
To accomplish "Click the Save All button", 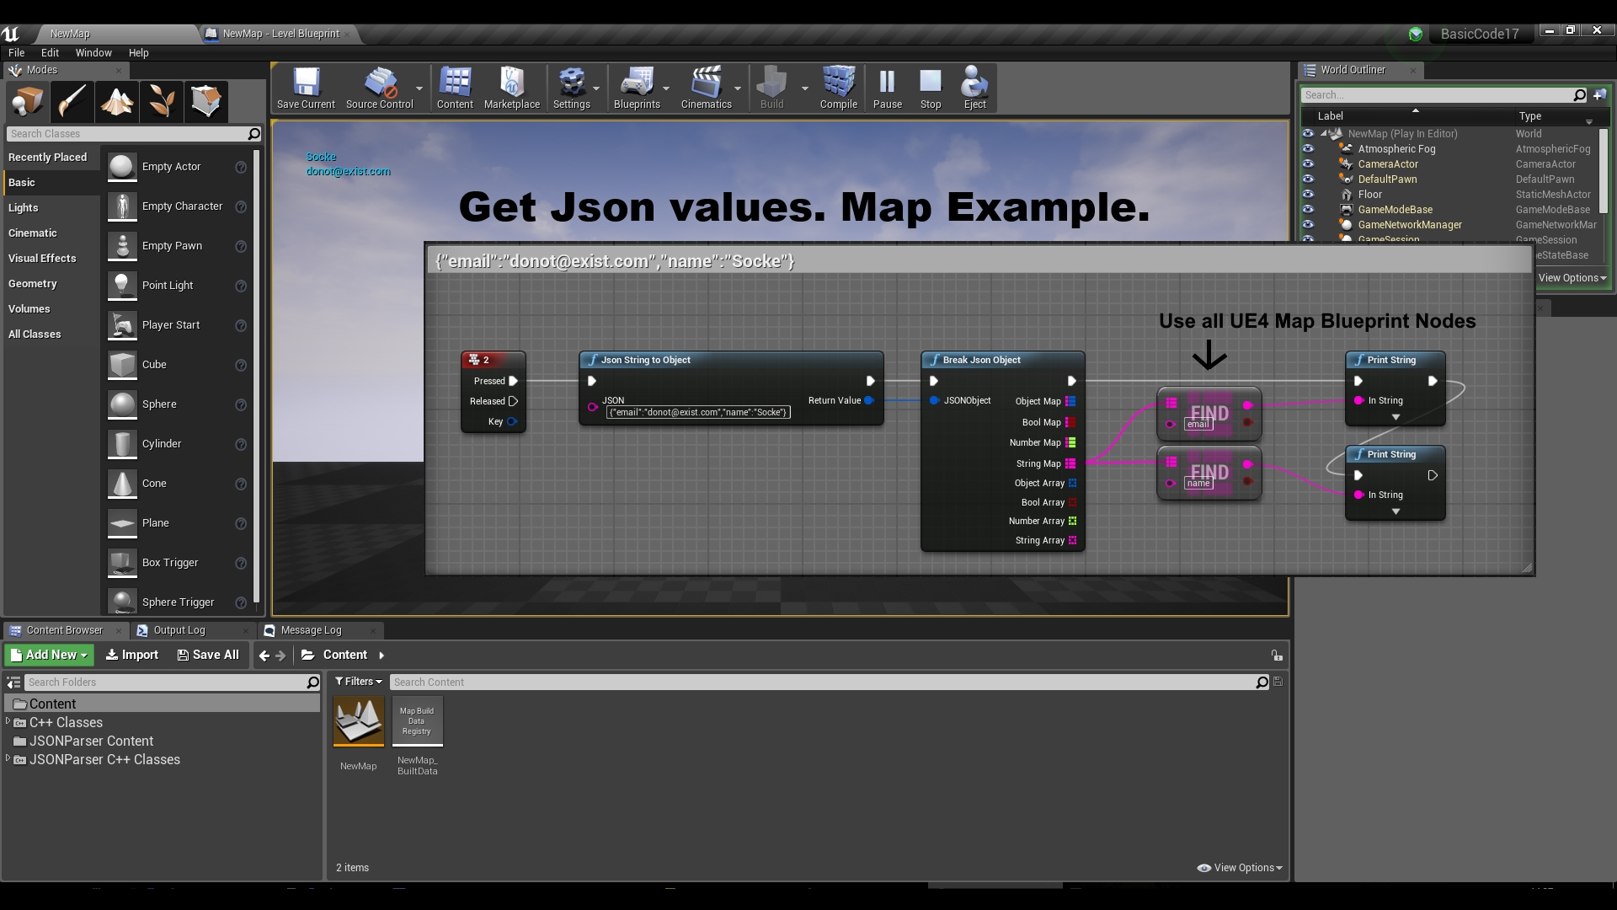I will click(x=208, y=655).
